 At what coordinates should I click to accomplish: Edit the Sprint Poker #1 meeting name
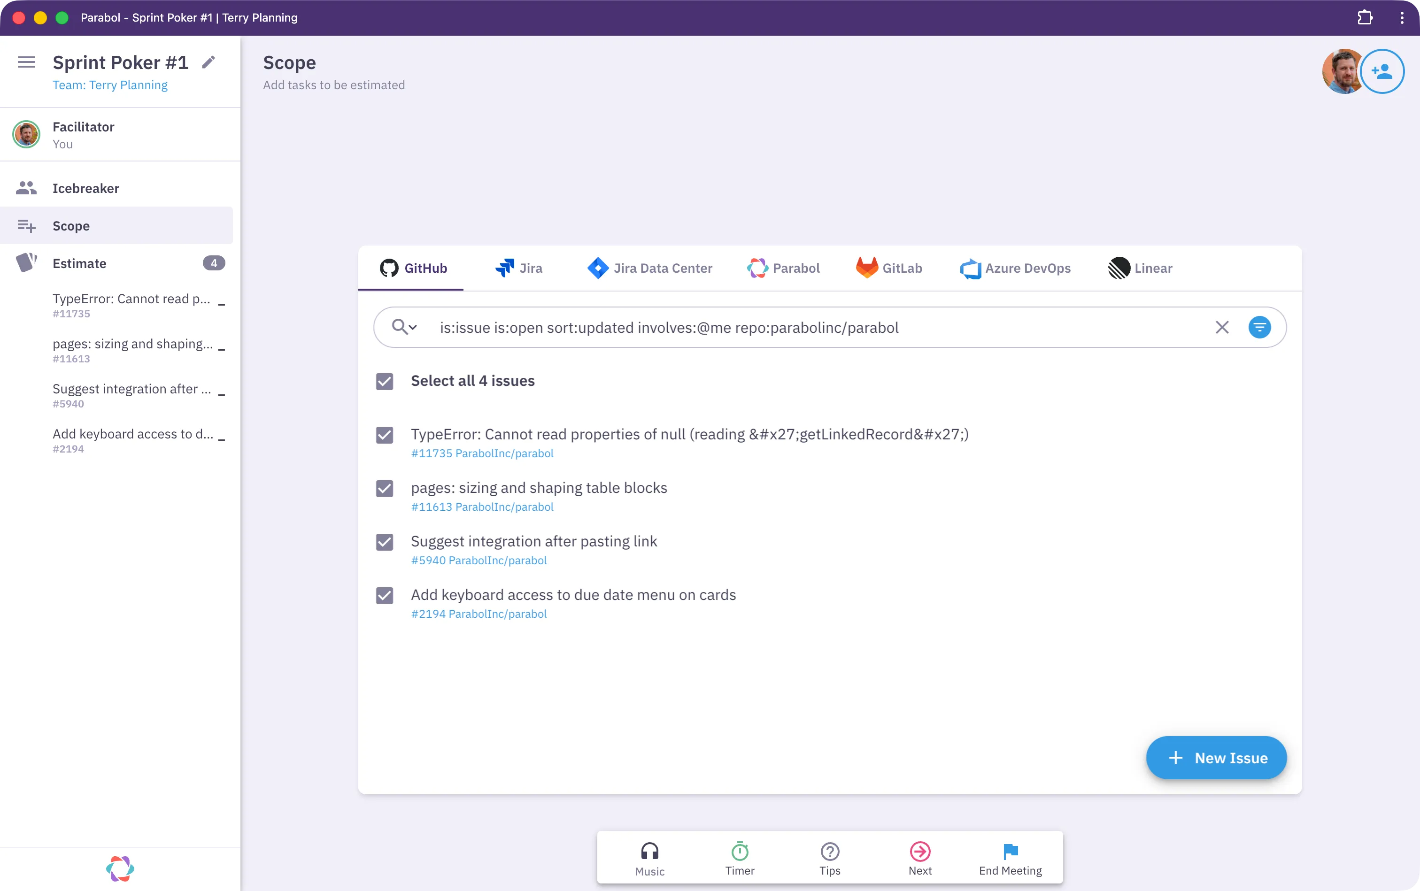(x=208, y=62)
